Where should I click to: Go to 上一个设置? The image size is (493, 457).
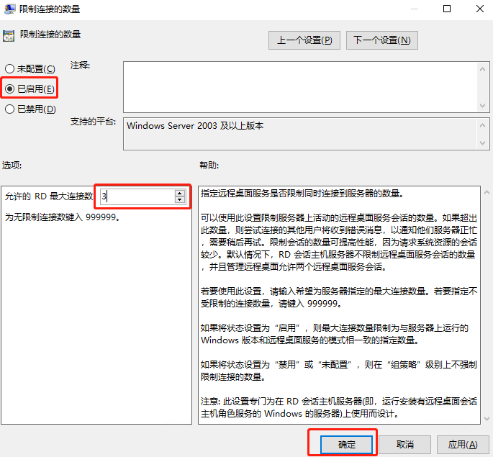click(x=304, y=40)
